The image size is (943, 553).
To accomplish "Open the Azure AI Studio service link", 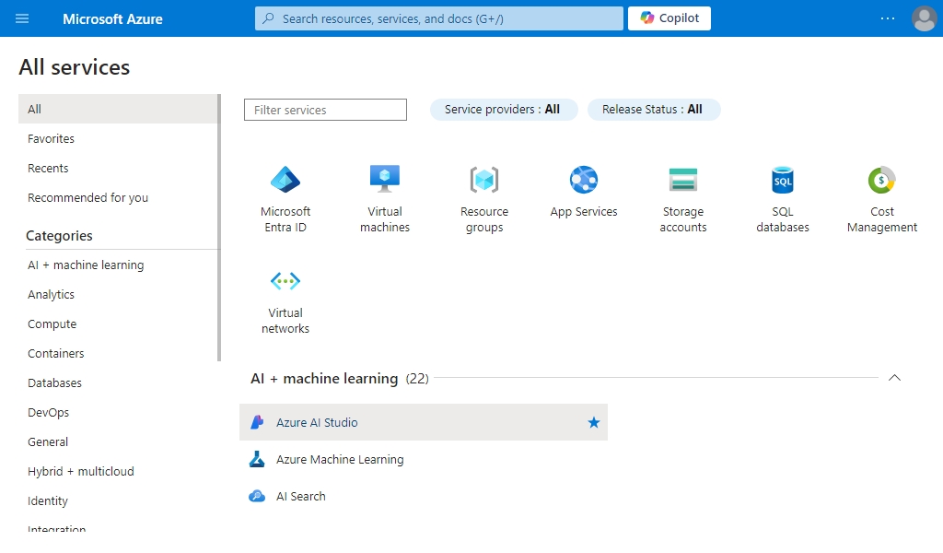I will [x=317, y=422].
